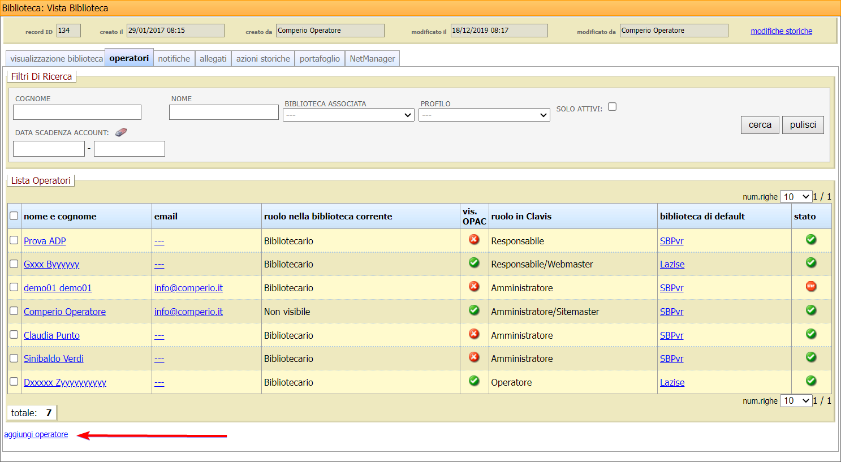Open the Biblioteca Associata dropdown

(x=348, y=115)
